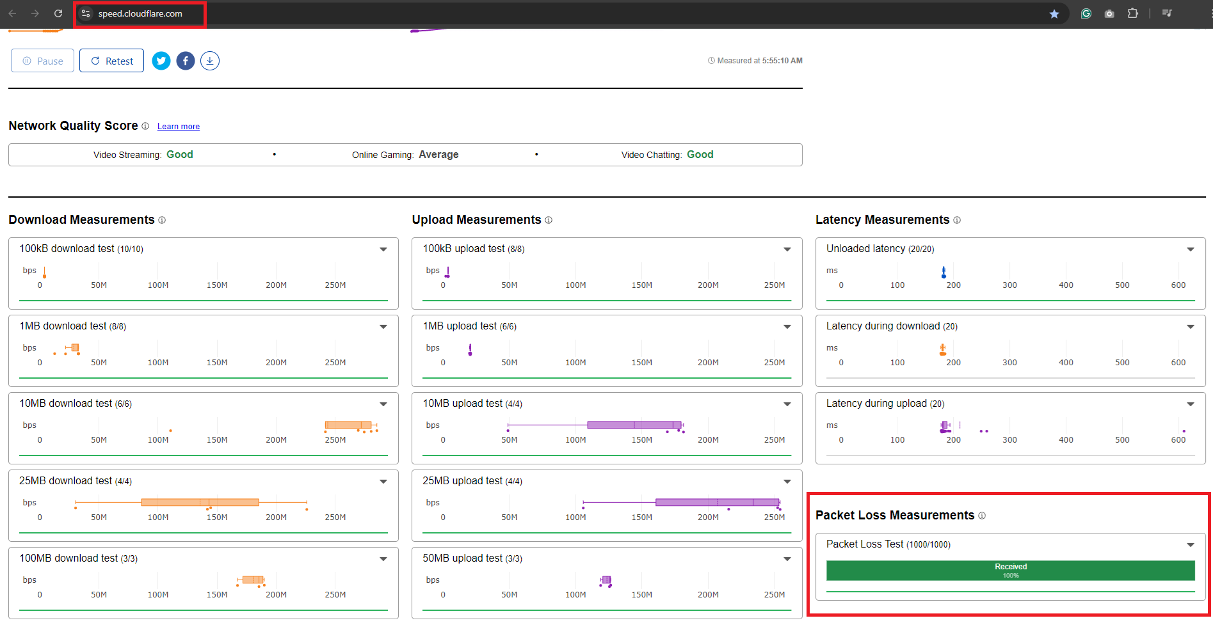This screenshot has height=632, width=1213.
Task: Open info icon beside Latency Measurements
Action: 957,220
